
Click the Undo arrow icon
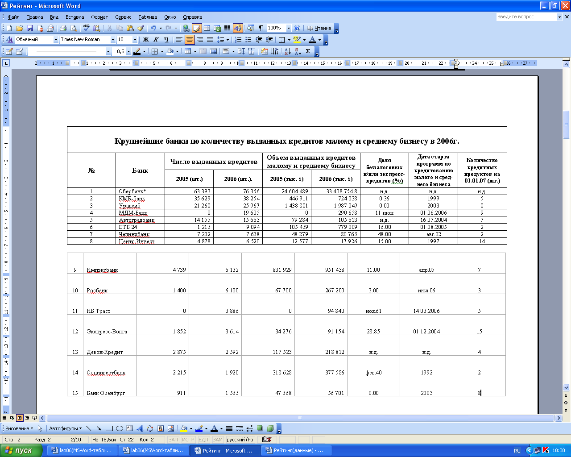(x=153, y=28)
